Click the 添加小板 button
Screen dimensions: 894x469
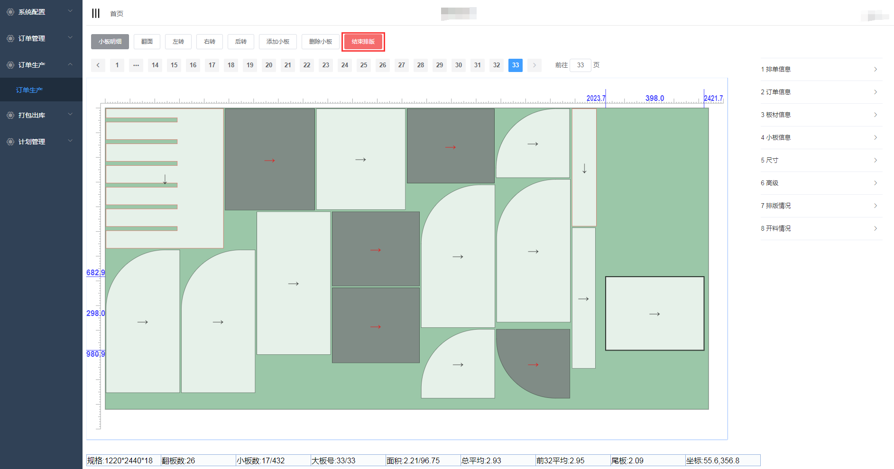pos(278,42)
